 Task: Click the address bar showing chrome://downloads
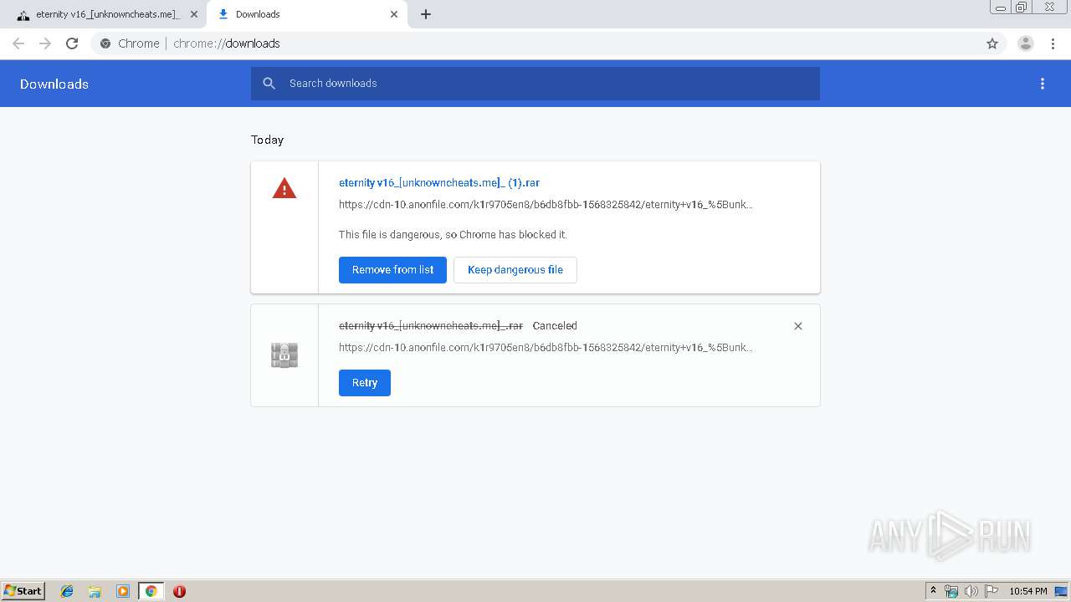[535, 43]
